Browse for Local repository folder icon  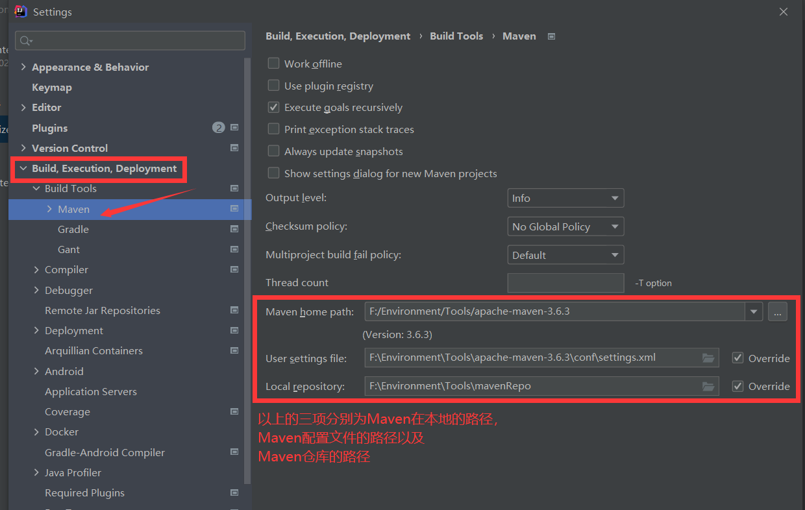pyautogui.click(x=708, y=386)
